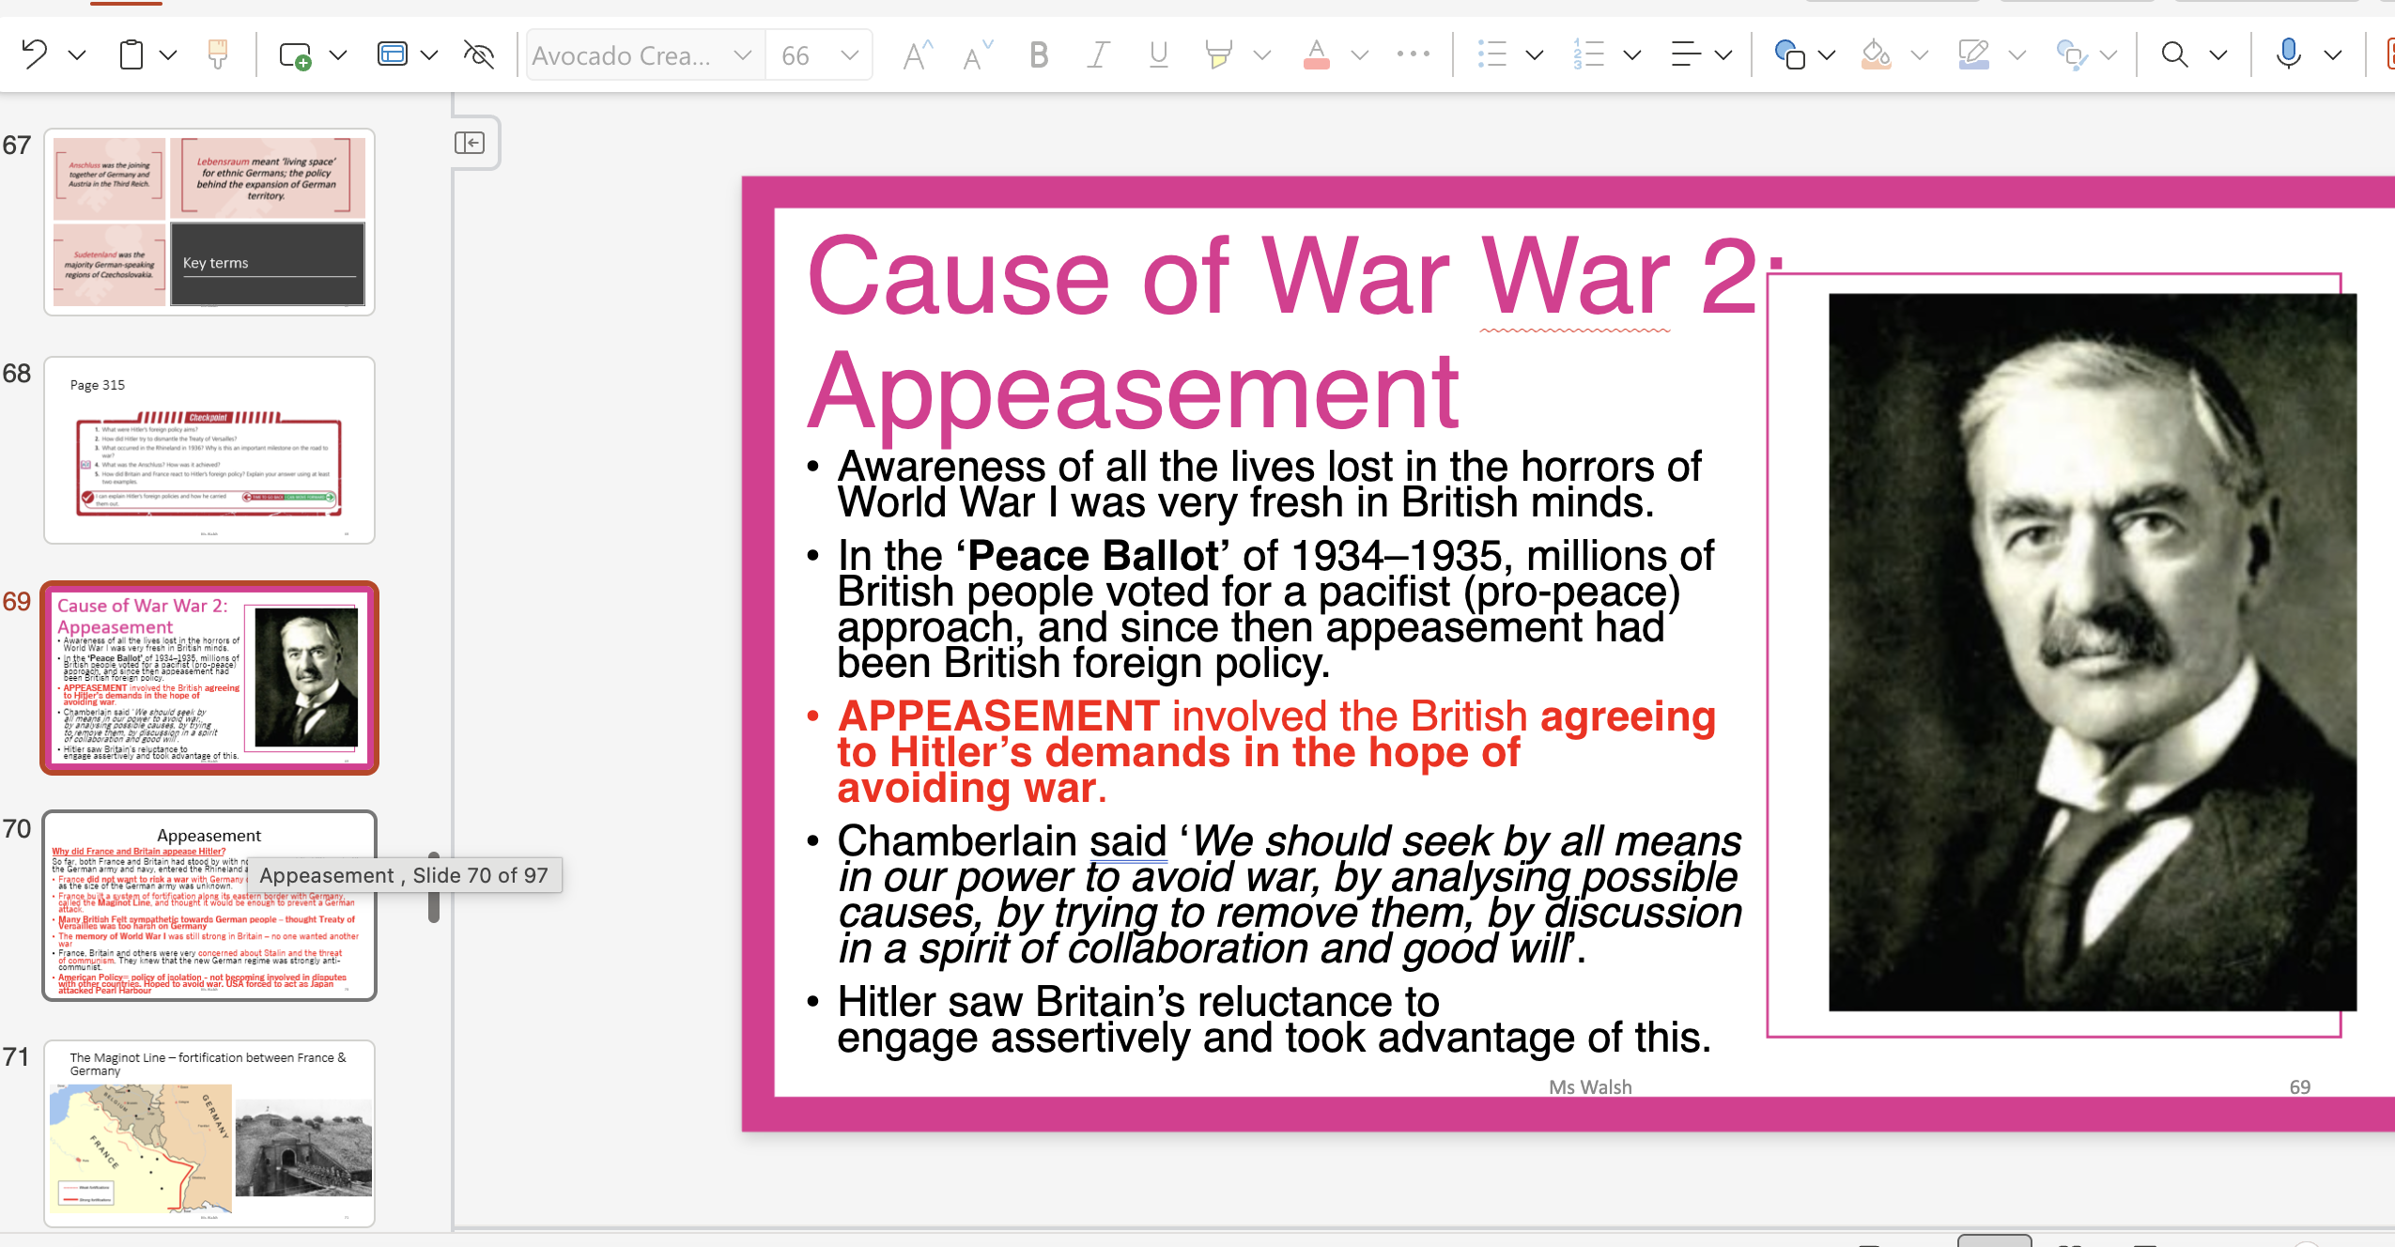Click the 'Ms Walsh' footer text
This screenshot has width=2395, height=1247.
tap(1590, 1086)
